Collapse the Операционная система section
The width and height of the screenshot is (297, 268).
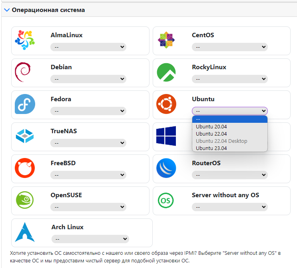pyautogui.click(x=7, y=10)
